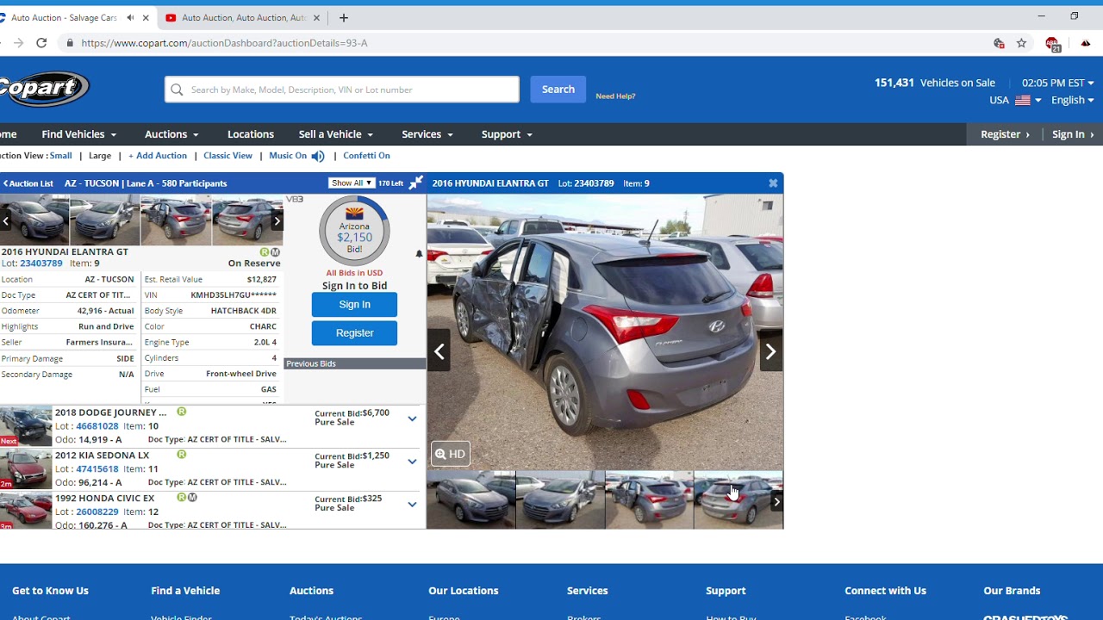This screenshot has width=1103, height=620.
Task: Open the Services menu
Action: (427, 134)
